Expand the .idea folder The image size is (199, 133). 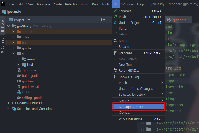coord(13,37)
